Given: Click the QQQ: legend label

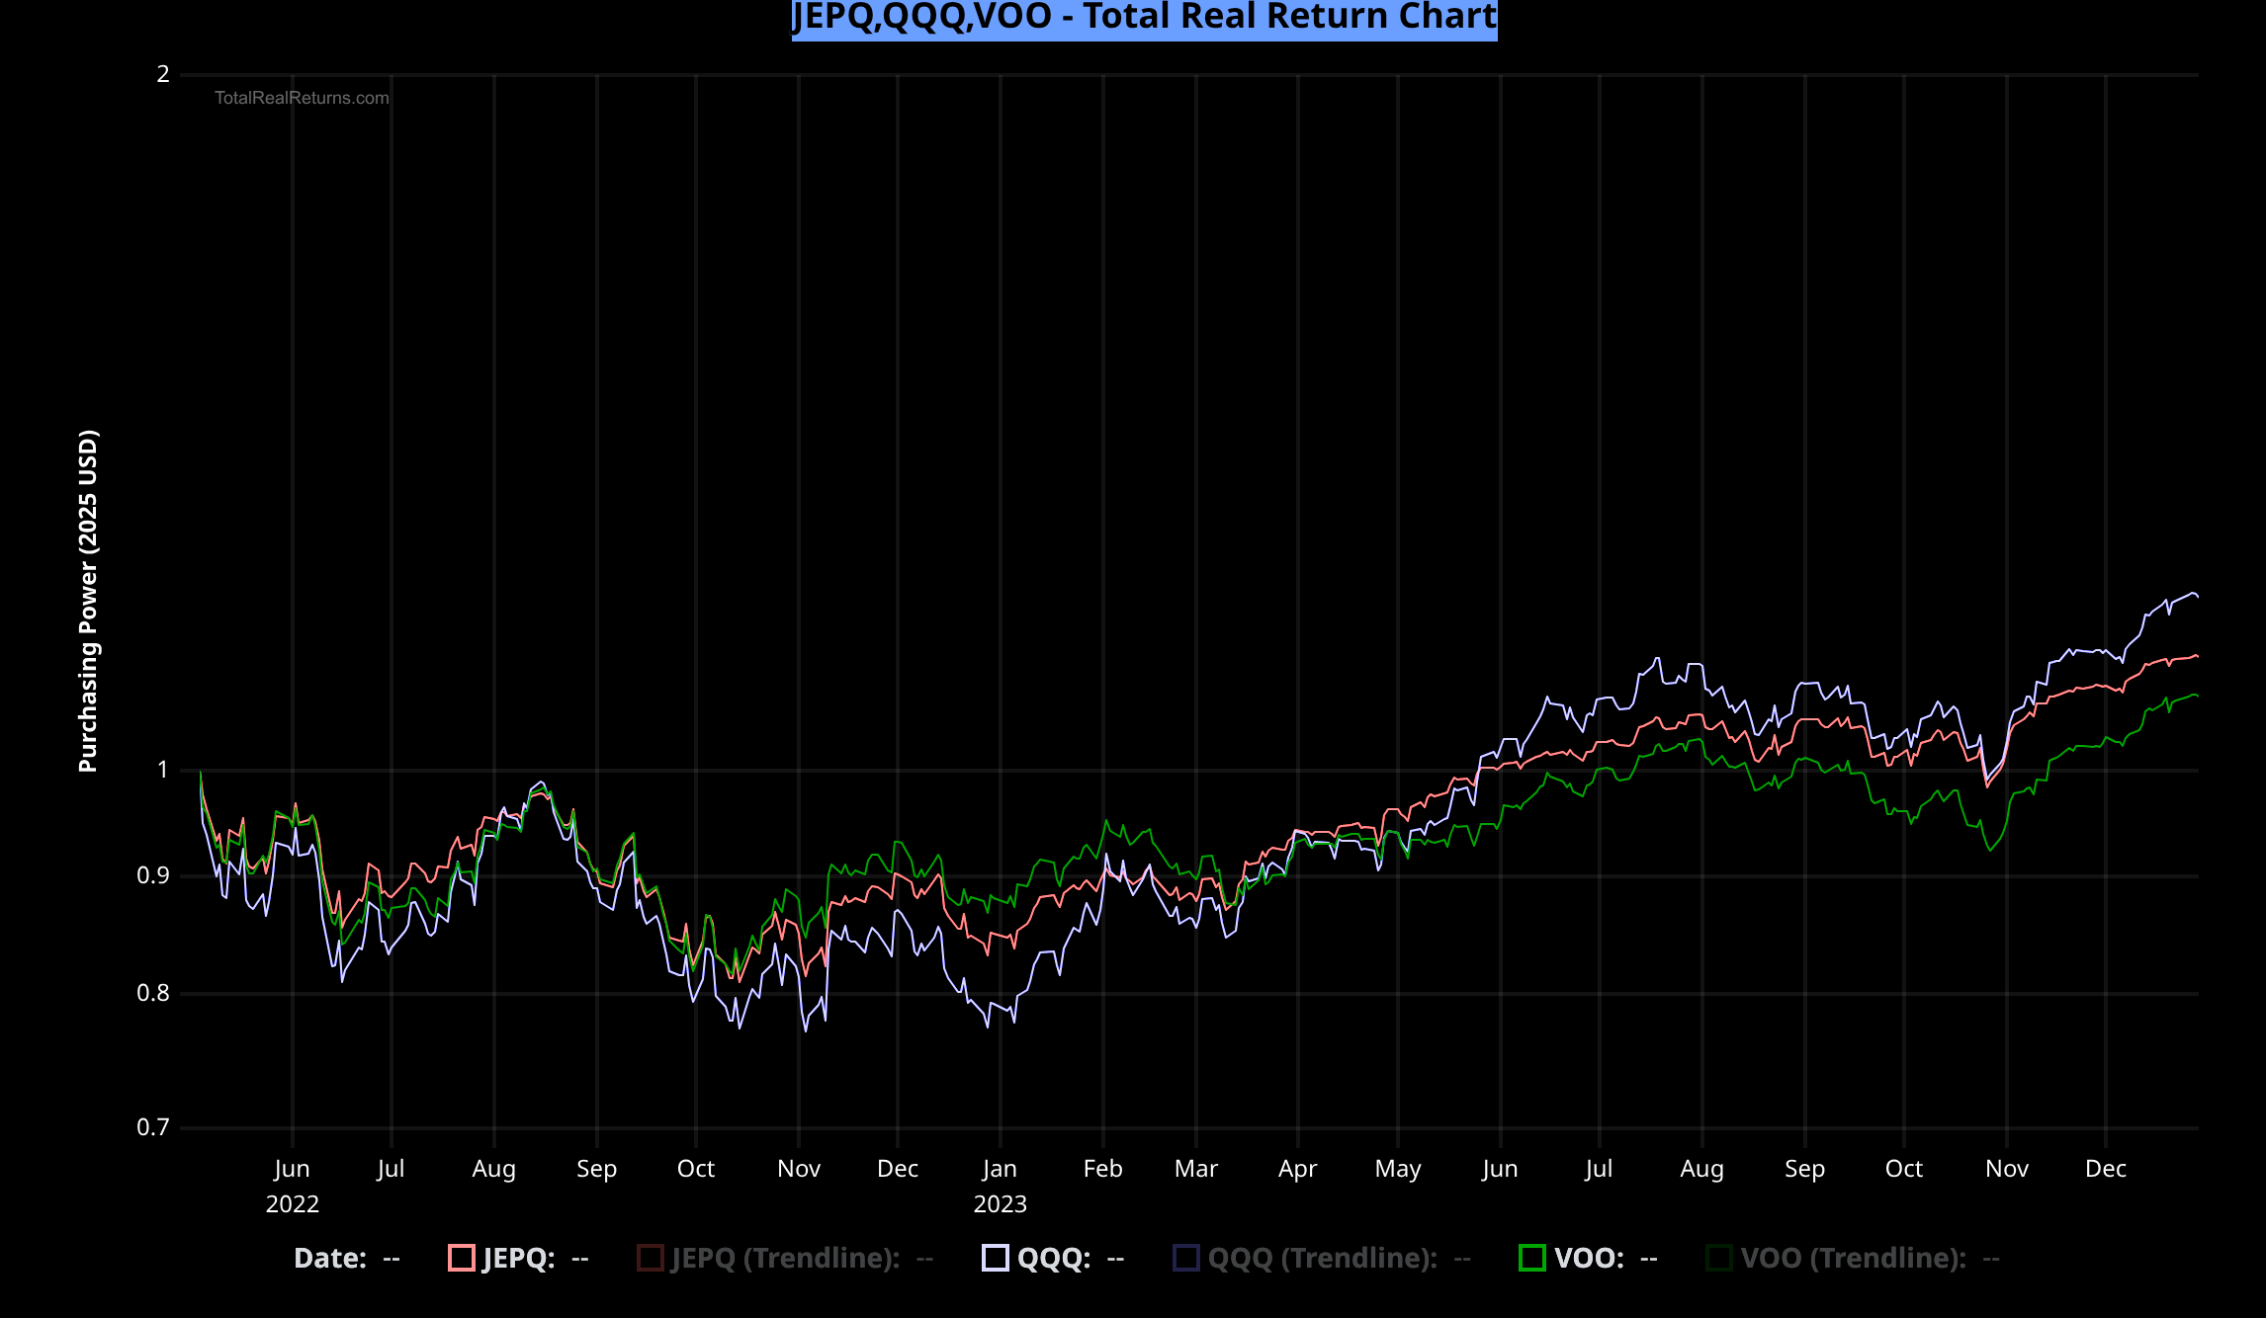Looking at the screenshot, I should coord(1054,1259).
